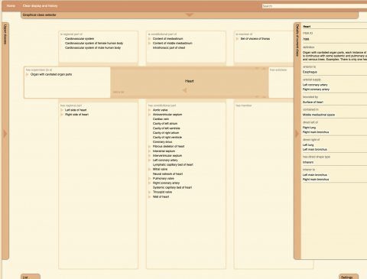Expand arrow next to Wall of heart
Image resolution: width=367 pixels, height=279 pixels.
(150, 196)
